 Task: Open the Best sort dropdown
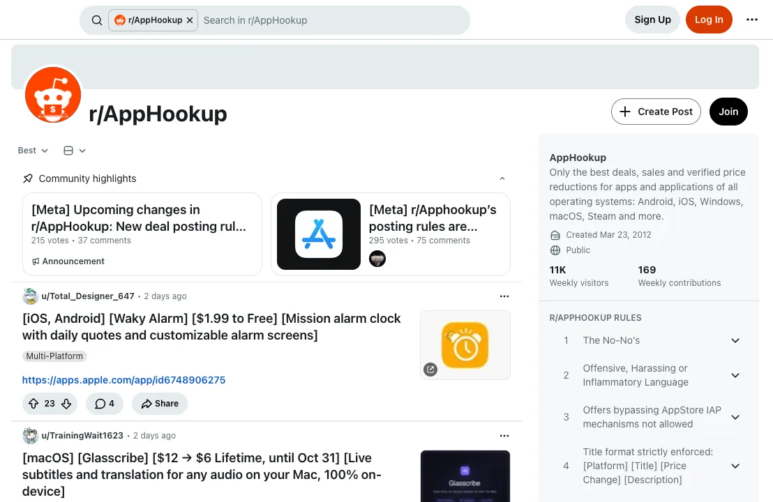click(x=33, y=151)
